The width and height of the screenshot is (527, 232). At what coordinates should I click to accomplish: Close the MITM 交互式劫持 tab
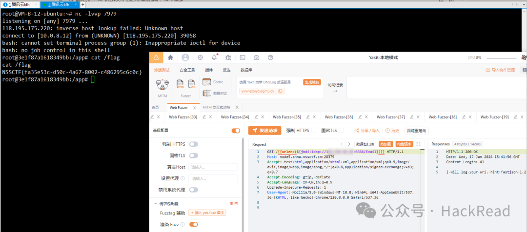click(237, 107)
